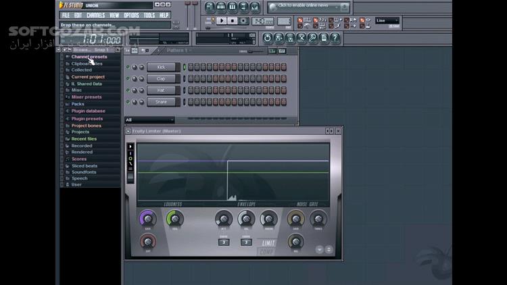
Task: Mute the Kick channel green LED
Action: tap(128, 68)
